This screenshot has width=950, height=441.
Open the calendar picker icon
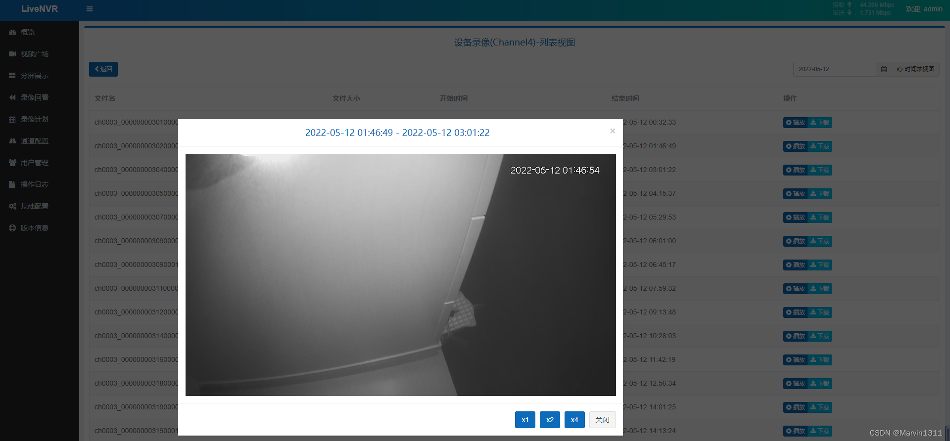click(884, 69)
